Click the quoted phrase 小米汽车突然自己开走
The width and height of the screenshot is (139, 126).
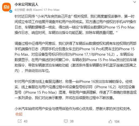(54, 16)
